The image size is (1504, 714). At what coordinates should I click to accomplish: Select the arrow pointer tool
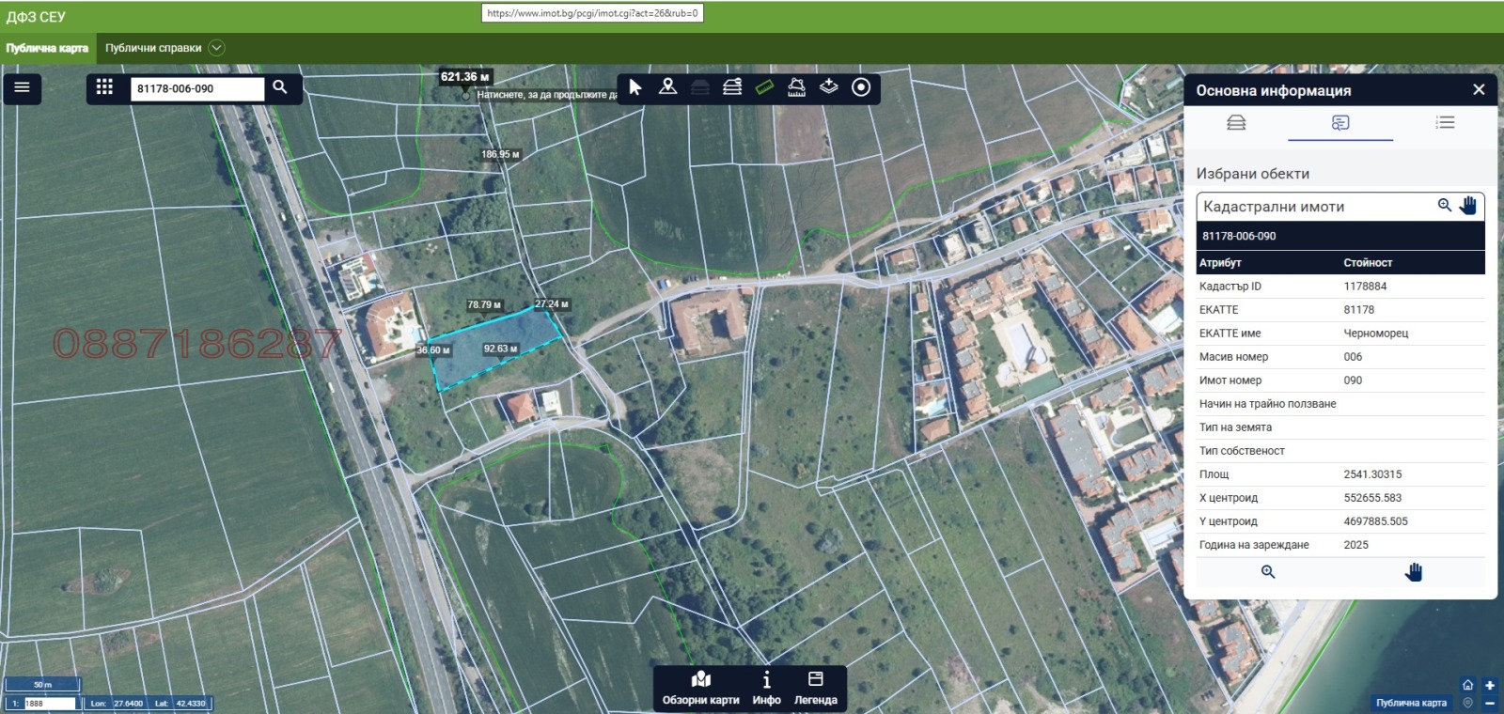coord(635,87)
